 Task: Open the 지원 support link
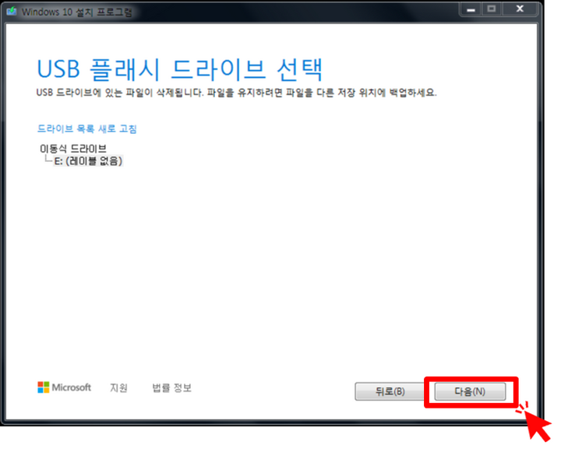point(118,388)
